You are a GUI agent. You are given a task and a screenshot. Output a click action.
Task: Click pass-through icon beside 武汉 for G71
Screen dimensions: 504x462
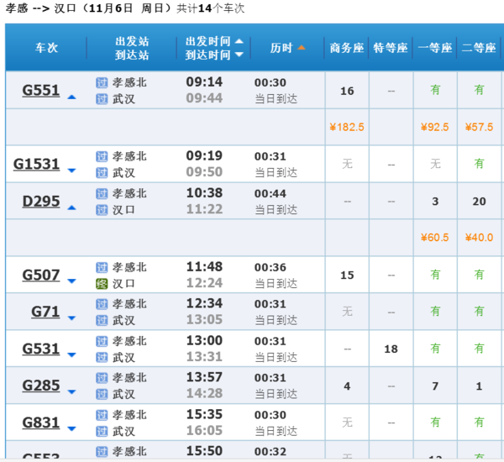tap(102, 321)
